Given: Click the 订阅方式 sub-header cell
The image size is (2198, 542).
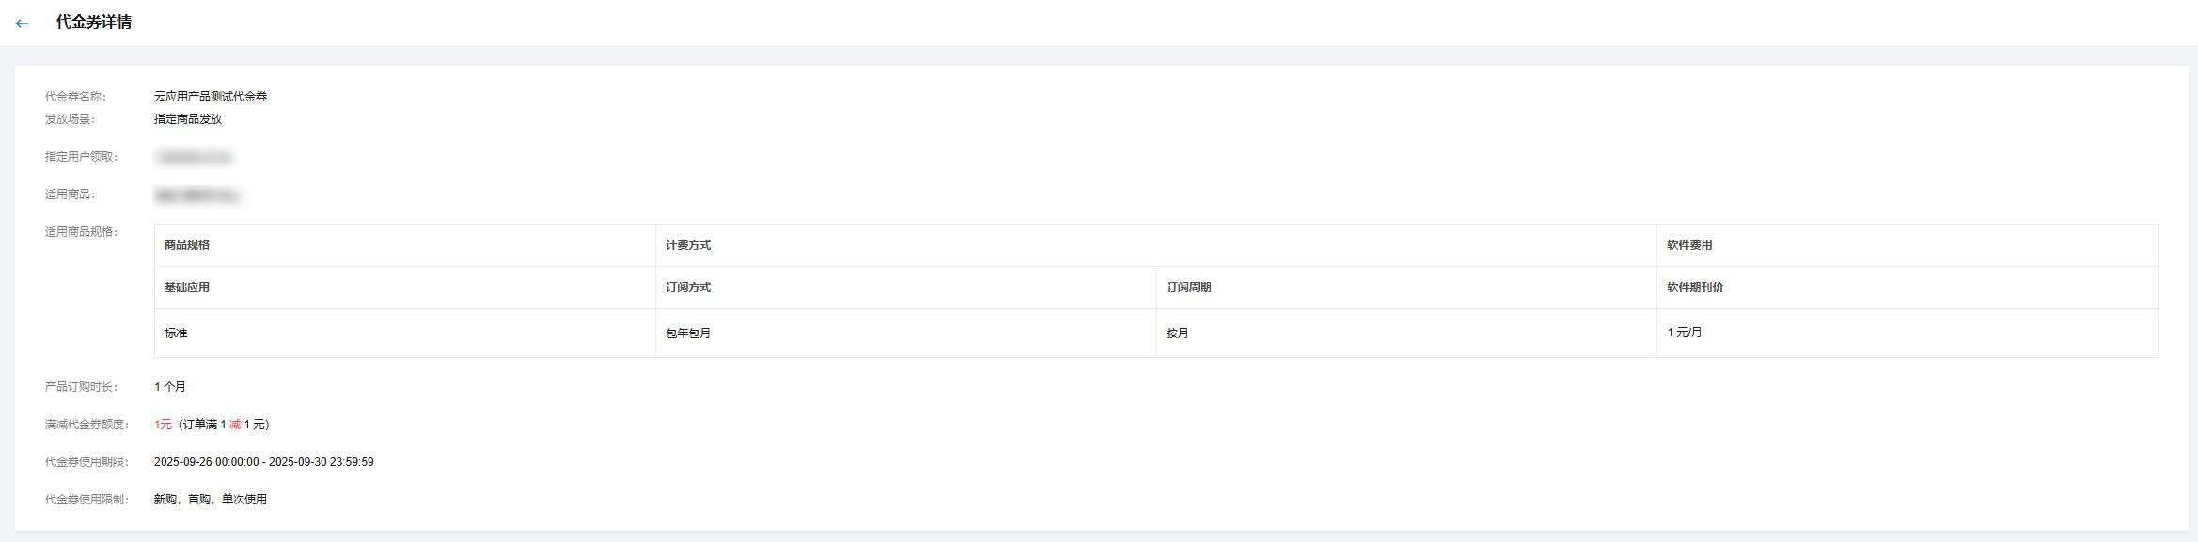Looking at the screenshot, I should 688,287.
